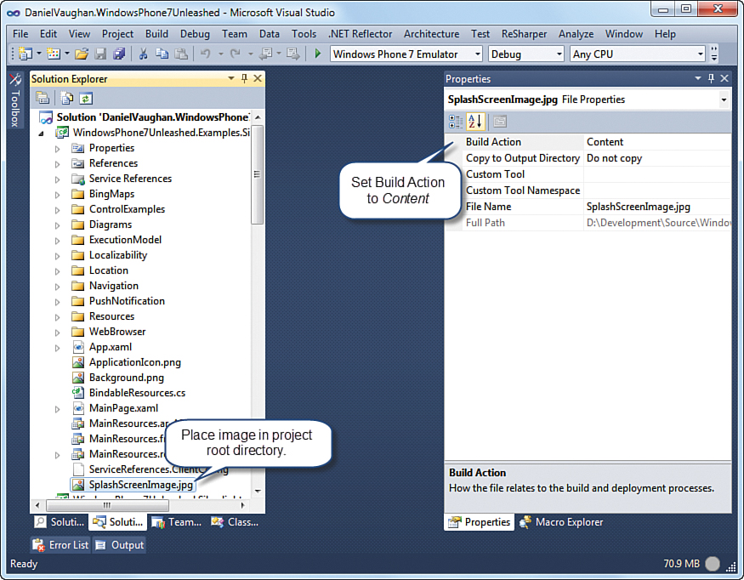Click the Undo arrow icon

pyautogui.click(x=206, y=54)
